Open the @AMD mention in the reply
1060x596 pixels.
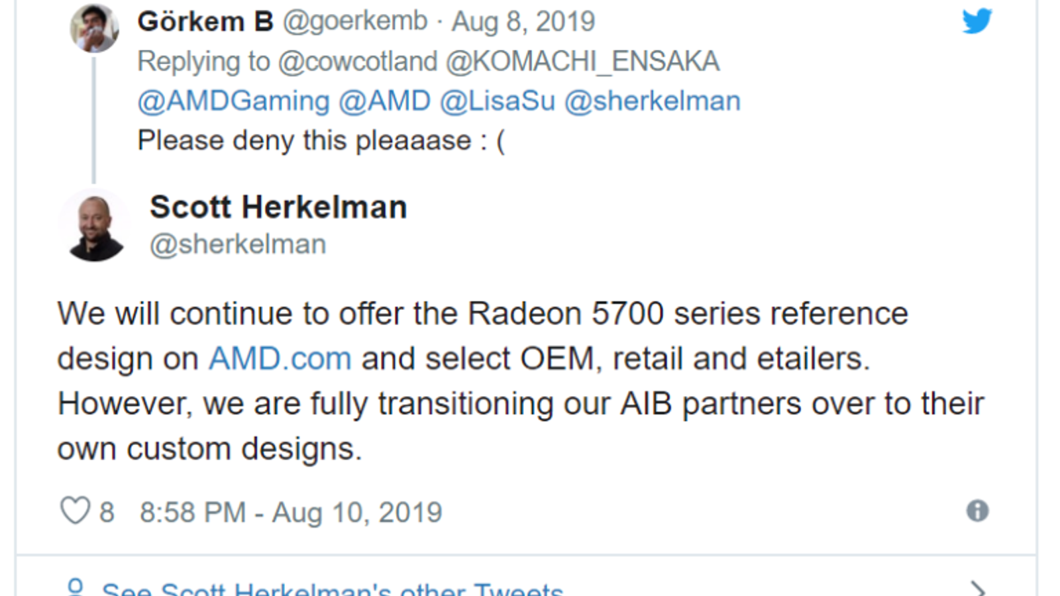384,101
